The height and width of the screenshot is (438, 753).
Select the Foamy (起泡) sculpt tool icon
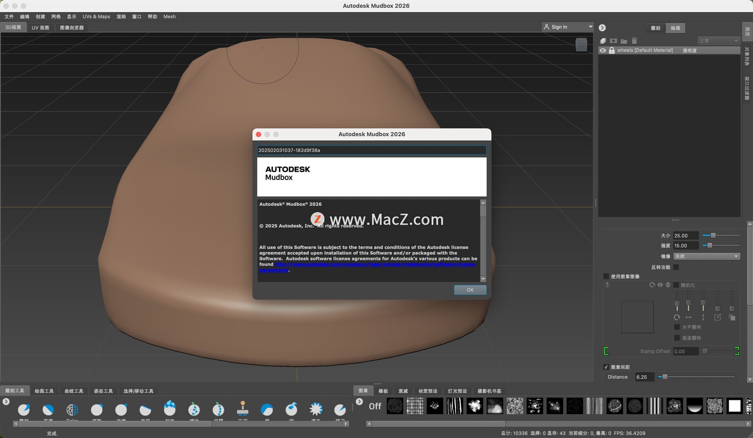pos(170,408)
